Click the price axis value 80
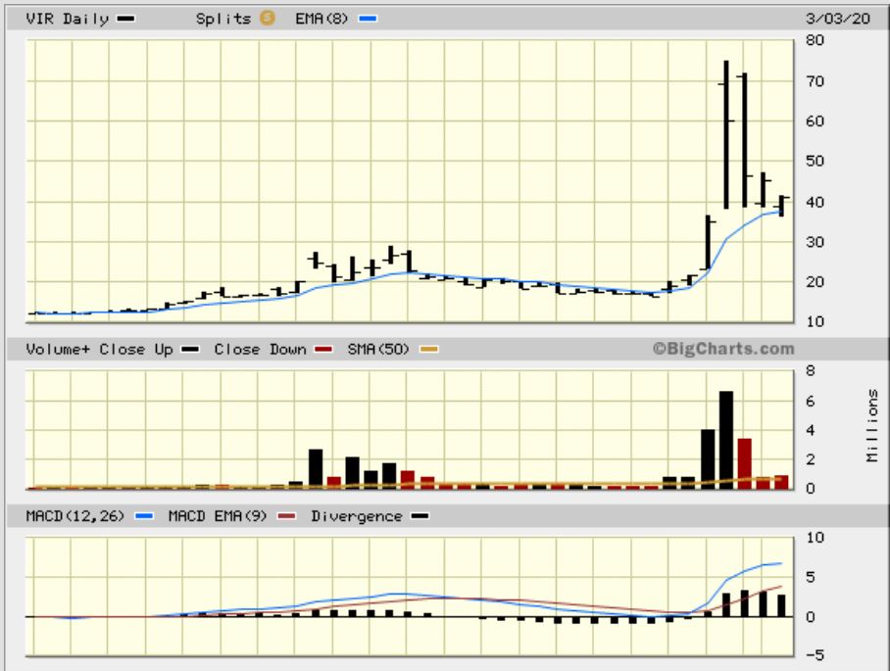Image resolution: width=890 pixels, height=671 pixels. coord(816,40)
